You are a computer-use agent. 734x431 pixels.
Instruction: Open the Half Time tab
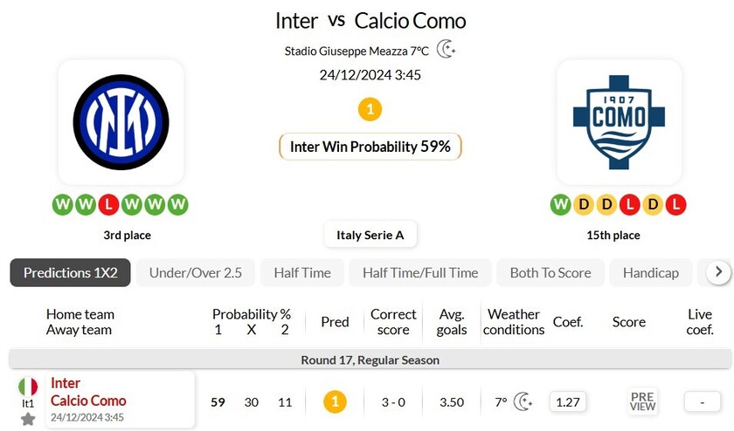coord(302,272)
